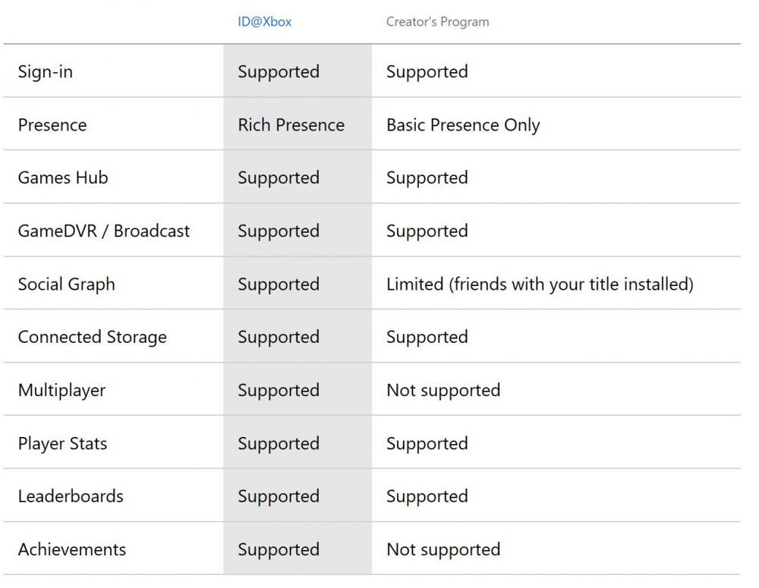The height and width of the screenshot is (588, 759).
Task: Click Creator's Program Supported cell for Leaderboards
Action: [427, 496]
